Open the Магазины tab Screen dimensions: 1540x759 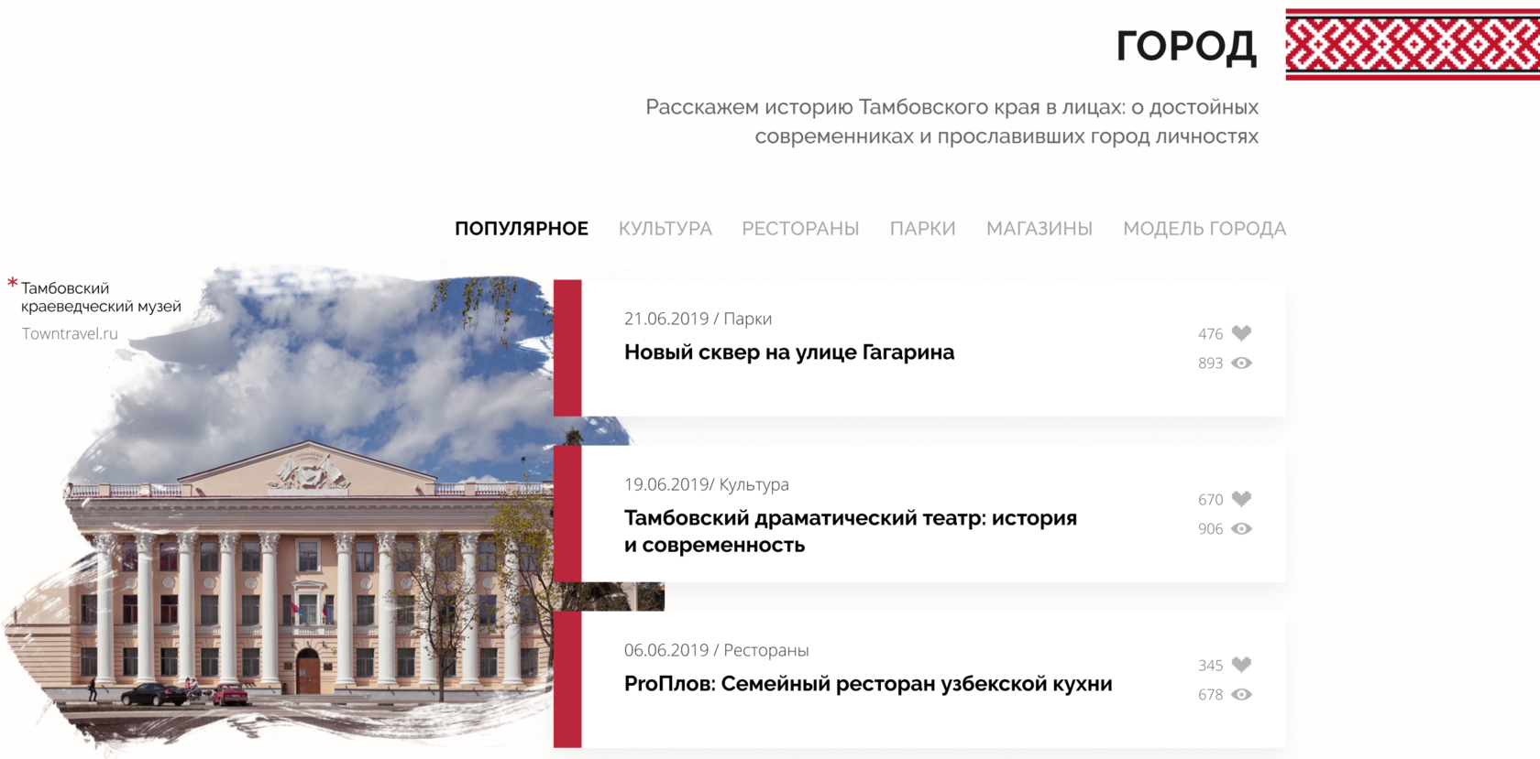click(1039, 229)
